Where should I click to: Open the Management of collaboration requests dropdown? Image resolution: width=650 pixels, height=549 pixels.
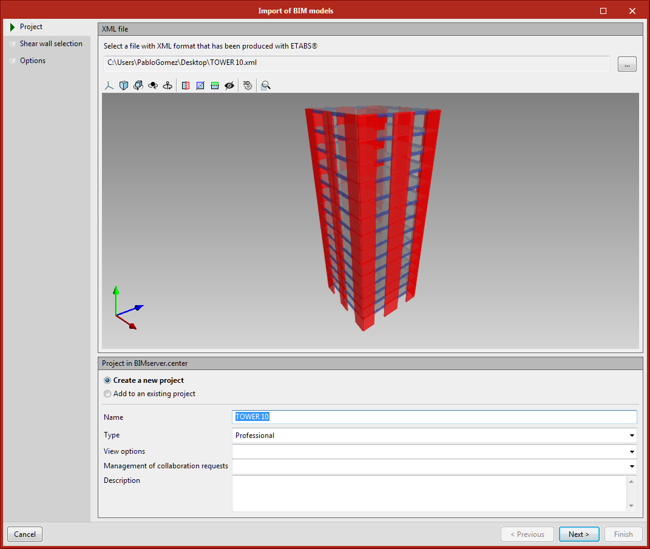631,465
